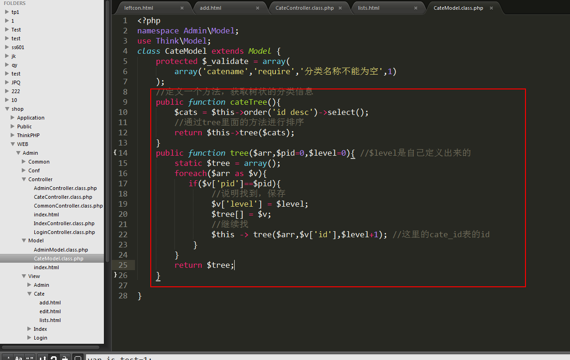Screen dimensions: 570x360
Task: Toggle in-selection search option
Action: pos(65,357)
